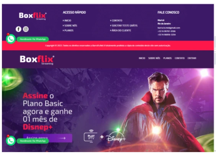
Task: Go to CONTATO in the top navigation
Action: click(x=180, y=58)
